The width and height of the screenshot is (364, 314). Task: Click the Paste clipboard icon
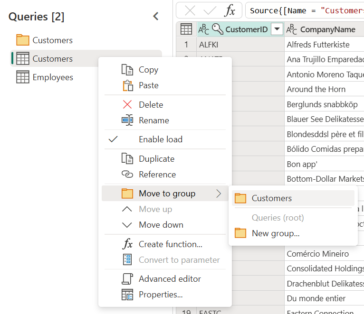pyautogui.click(x=128, y=85)
